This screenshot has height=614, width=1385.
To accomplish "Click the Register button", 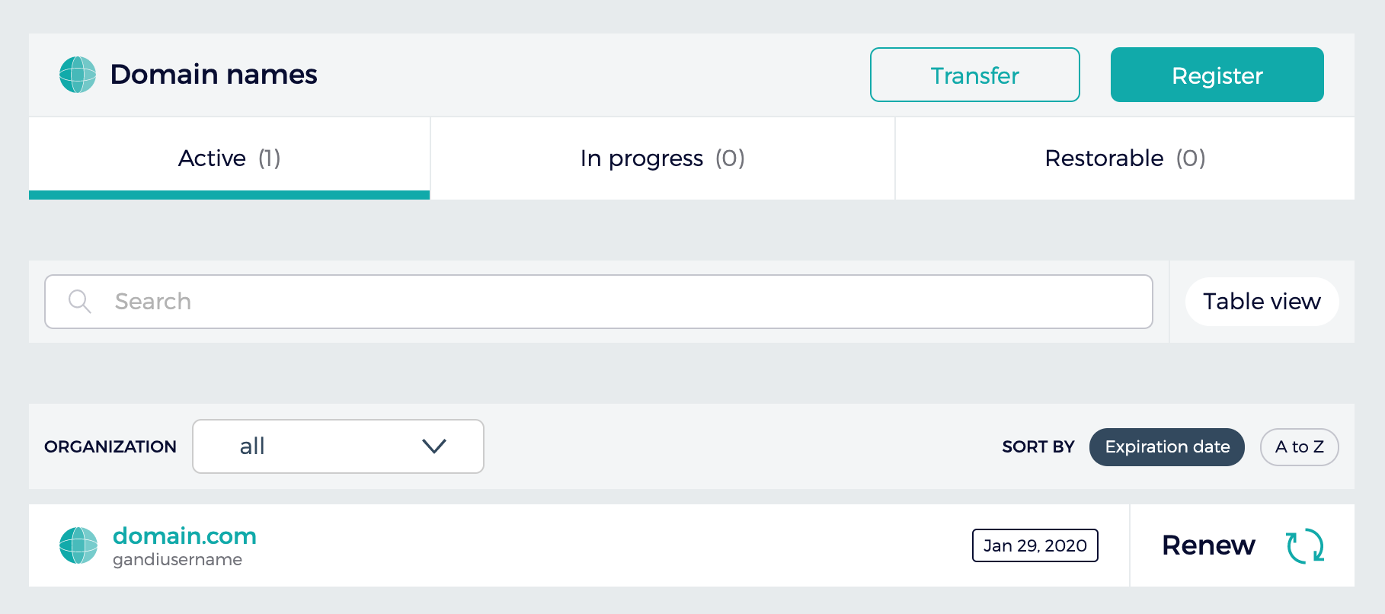I will (1217, 75).
